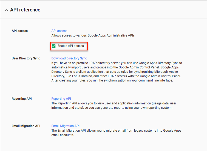The width and height of the screenshot is (207, 151).
Task: Click the line mentioning IBM Lotus Domino
Action: point(116,76)
